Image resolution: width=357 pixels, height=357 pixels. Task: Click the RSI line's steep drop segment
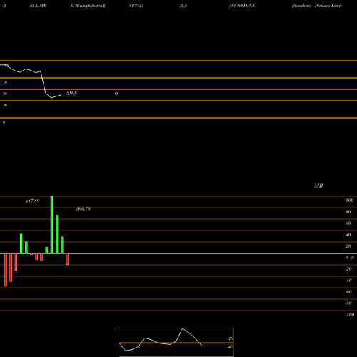click(43, 82)
